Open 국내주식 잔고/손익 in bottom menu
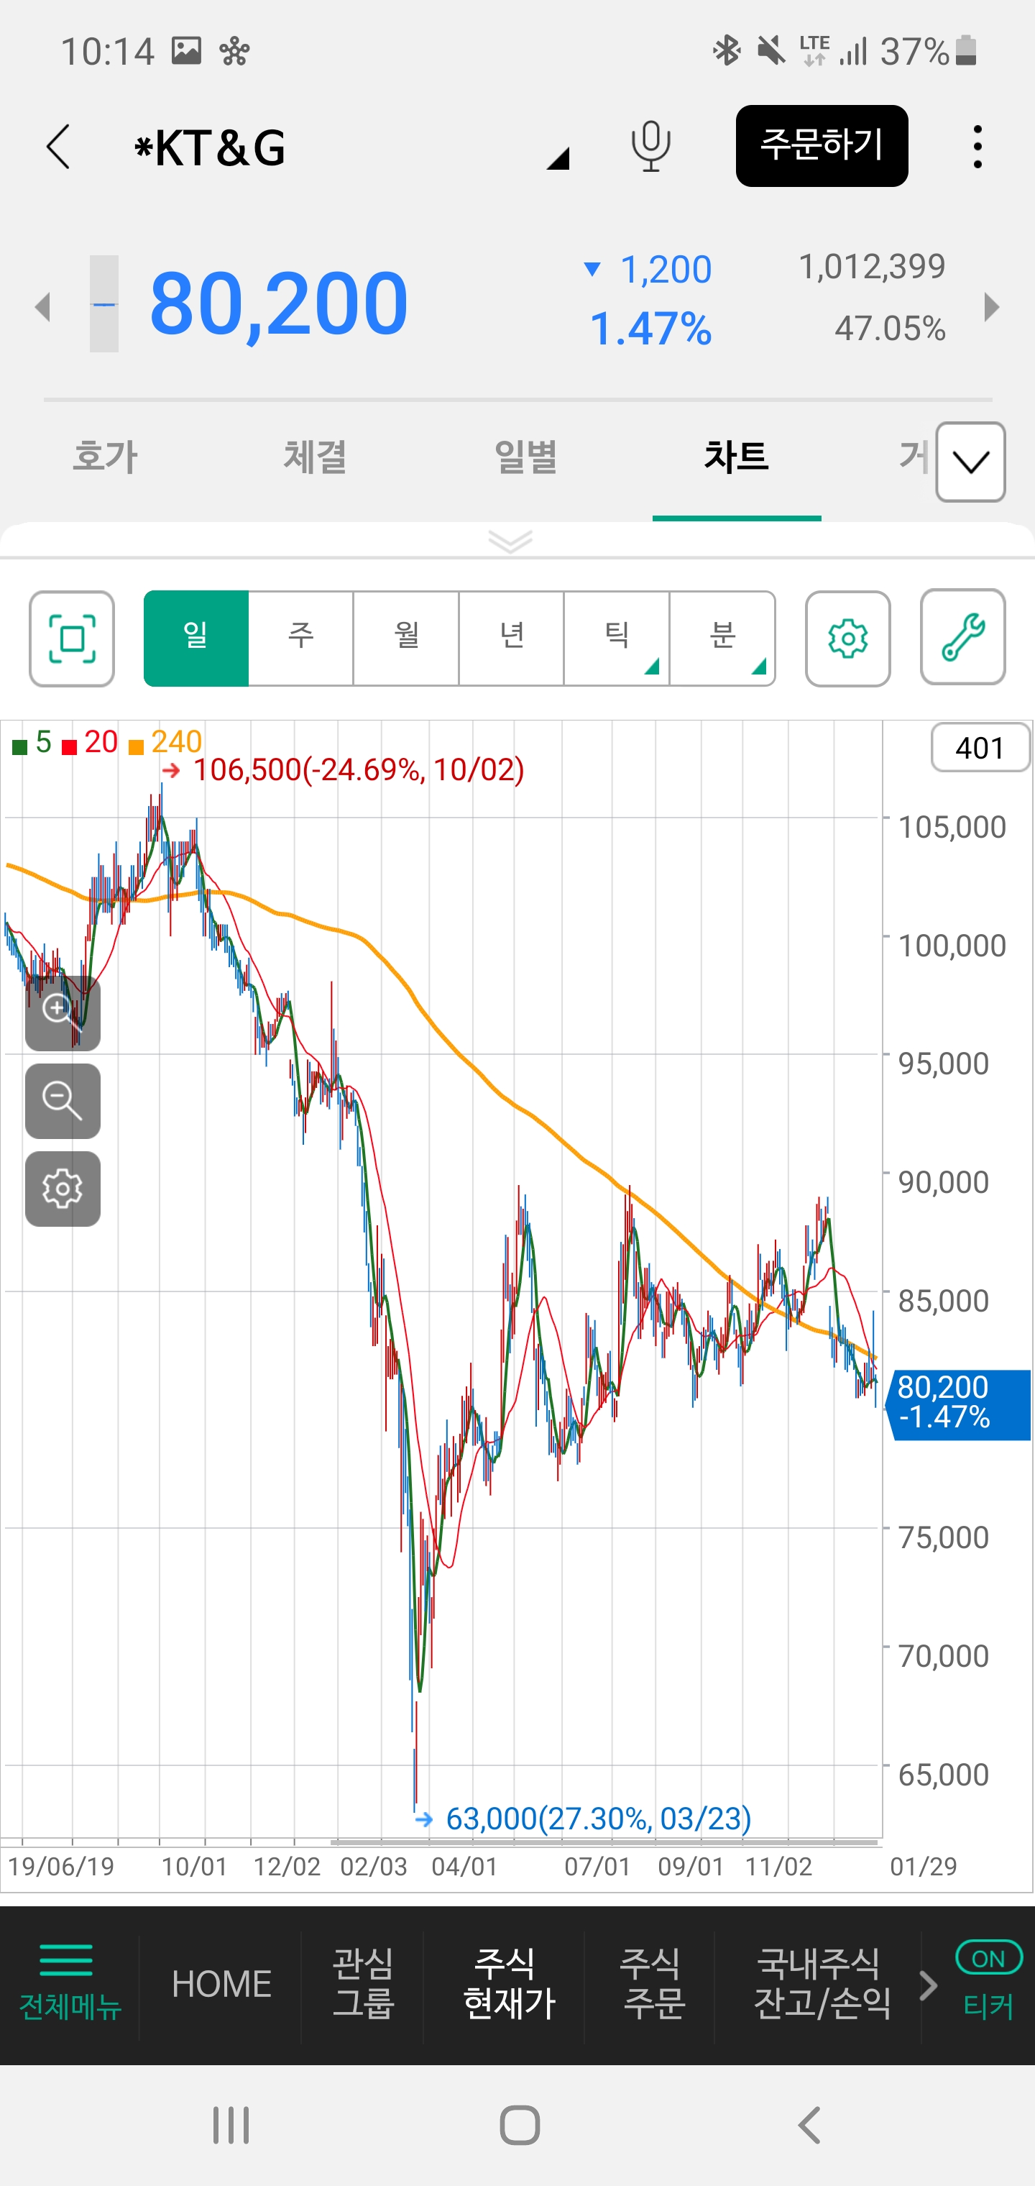The image size is (1035, 2186). (x=822, y=1983)
